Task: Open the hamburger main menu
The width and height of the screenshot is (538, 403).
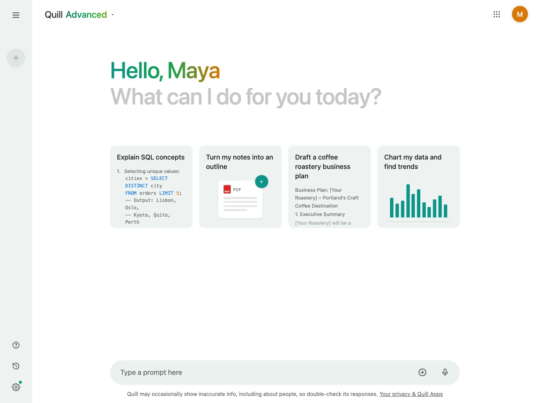Action: (x=16, y=15)
